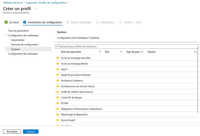This screenshot has height=136, width=200.
Task: Open App-V row
Action: [x=127, y=69]
